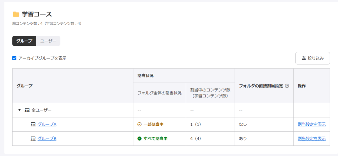Click the filter sliders icon in 絞り込み
Screen dimensions: 338x156
[304, 58]
